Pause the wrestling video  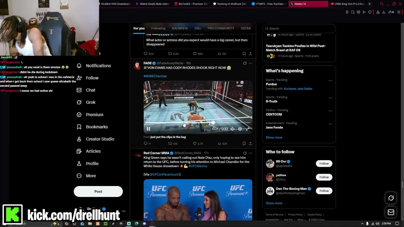point(148,129)
